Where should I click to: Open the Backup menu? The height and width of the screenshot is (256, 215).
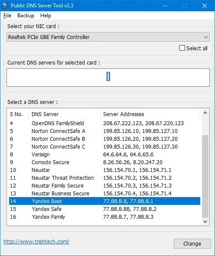[x=26, y=16]
